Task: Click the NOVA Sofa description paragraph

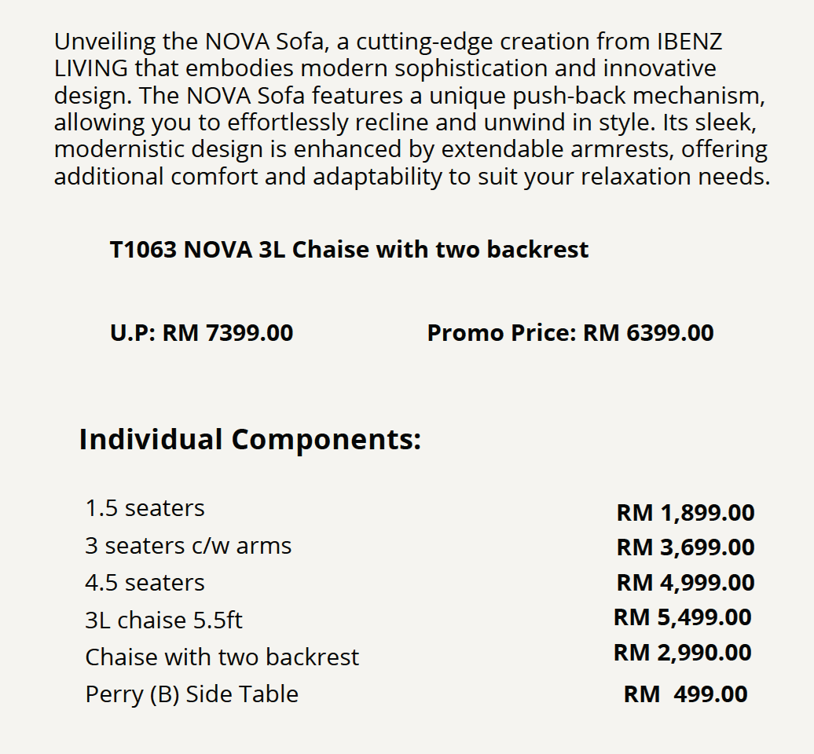Action: [409, 109]
